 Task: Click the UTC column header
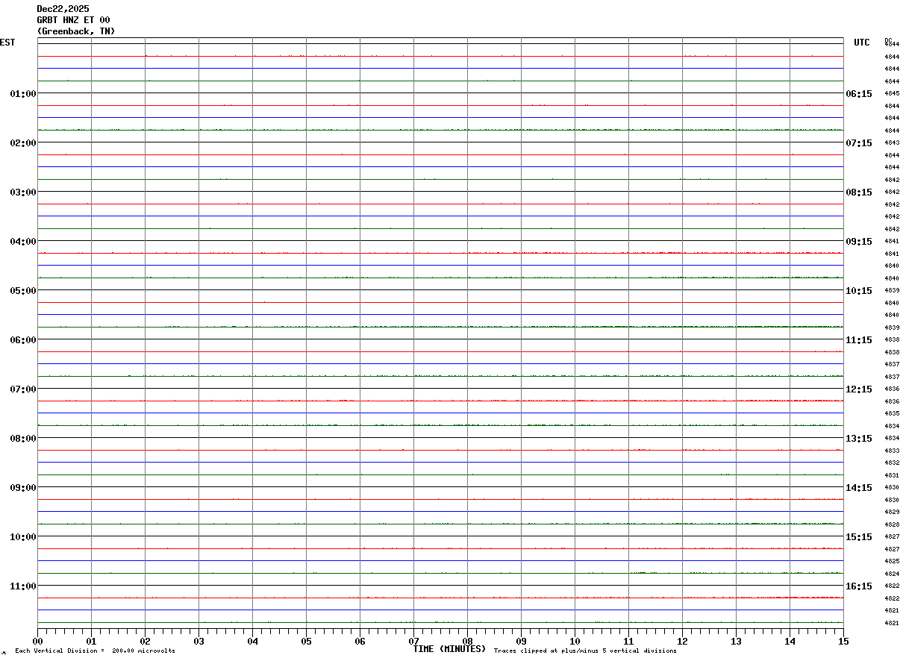[x=862, y=43]
